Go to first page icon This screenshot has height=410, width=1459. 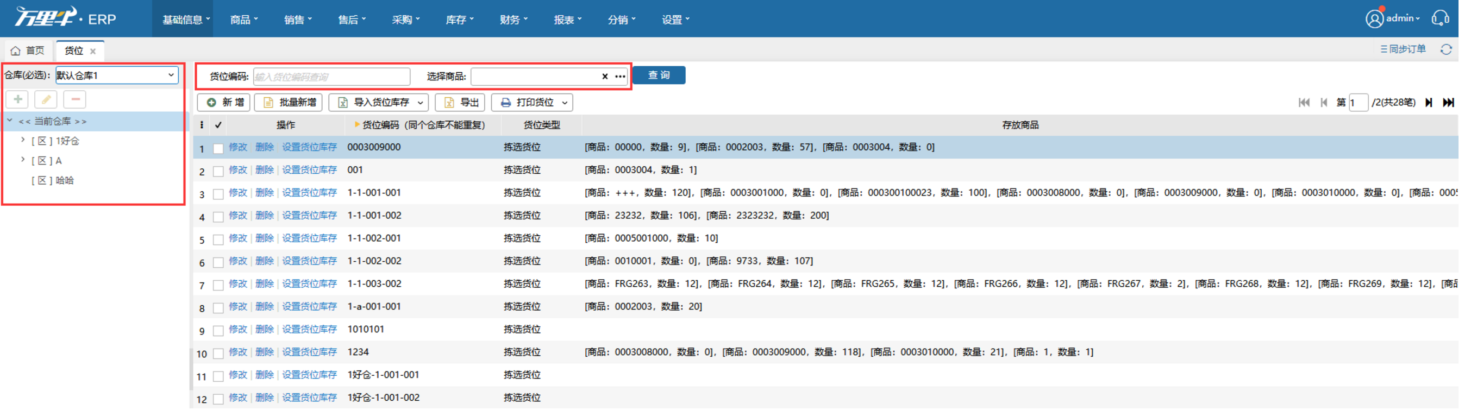tap(1304, 103)
